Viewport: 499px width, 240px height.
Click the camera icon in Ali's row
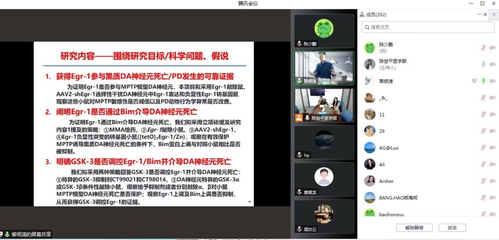[x=493, y=164]
